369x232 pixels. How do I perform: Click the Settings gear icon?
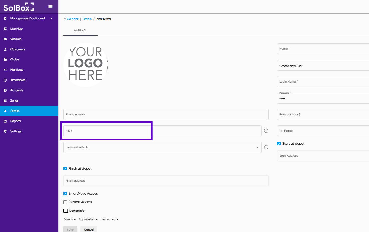[x=5, y=132]
